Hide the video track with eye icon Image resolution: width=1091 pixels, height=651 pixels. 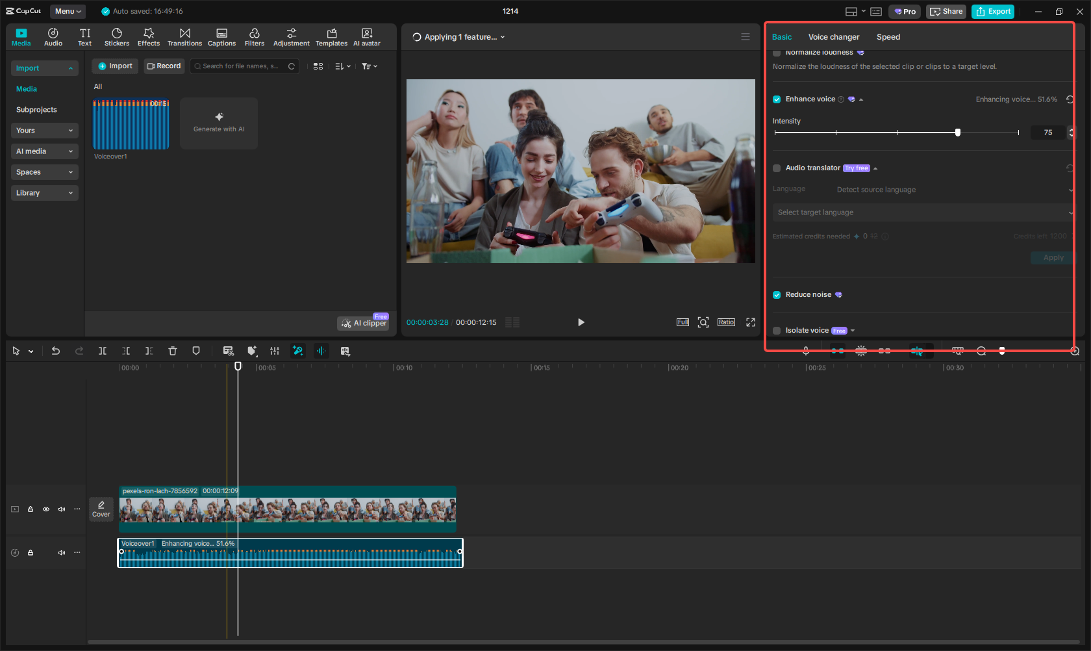46,509
